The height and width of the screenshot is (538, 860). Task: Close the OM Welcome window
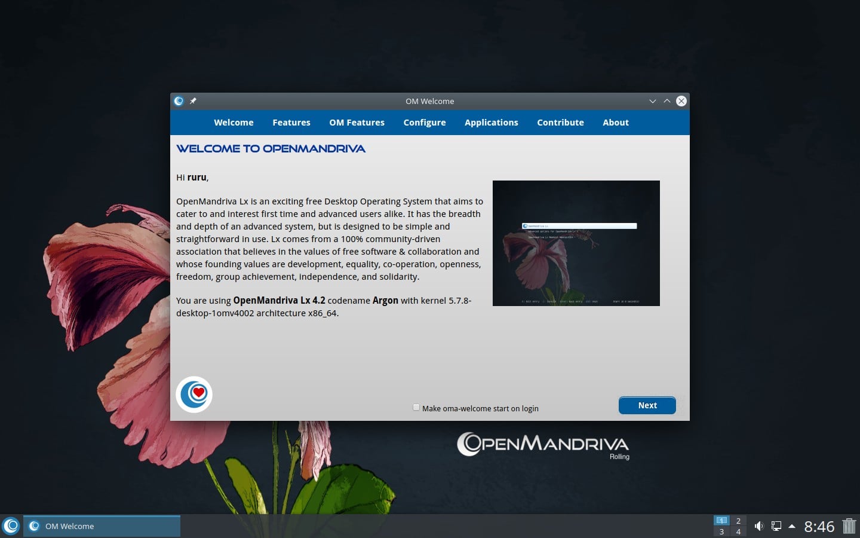[681, 101]
